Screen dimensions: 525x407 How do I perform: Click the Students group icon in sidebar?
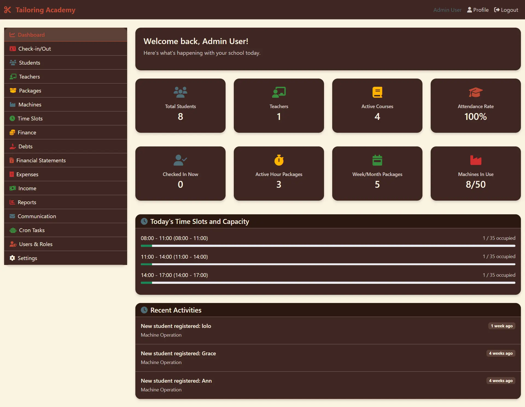click(x=13, y=63)
